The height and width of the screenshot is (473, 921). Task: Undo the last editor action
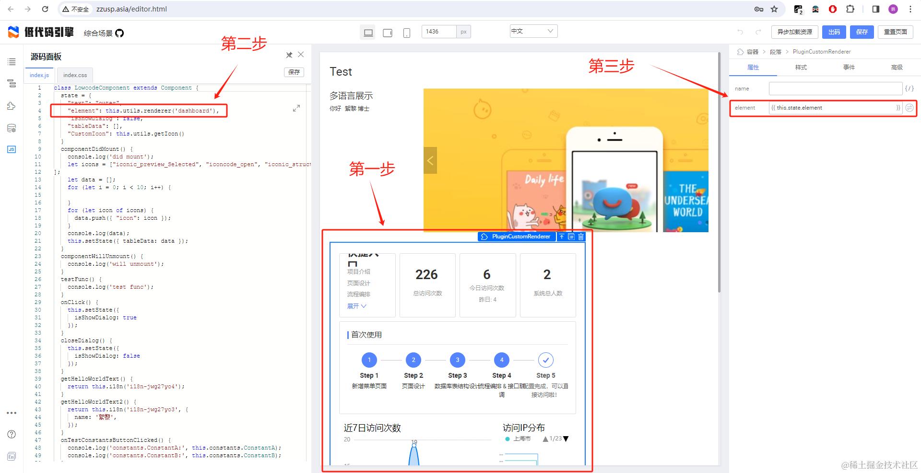(x=740, y=32)
